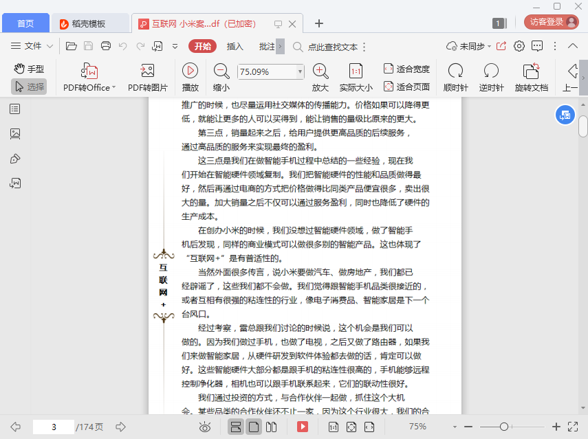The image size is (588, 439).
Task: Click the PDF转Office conversion icon
Action: (x=89, y=71)
